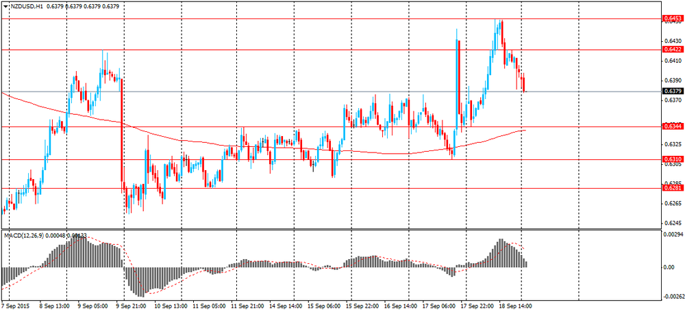Click the 17 Sep 06:00 time label
The height and width of the screenshot is (311, 685).
click(438, 306)
